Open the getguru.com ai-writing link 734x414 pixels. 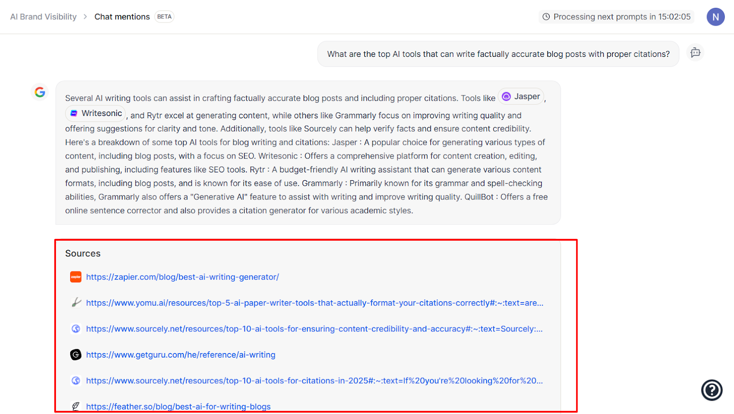click(181, 355)
